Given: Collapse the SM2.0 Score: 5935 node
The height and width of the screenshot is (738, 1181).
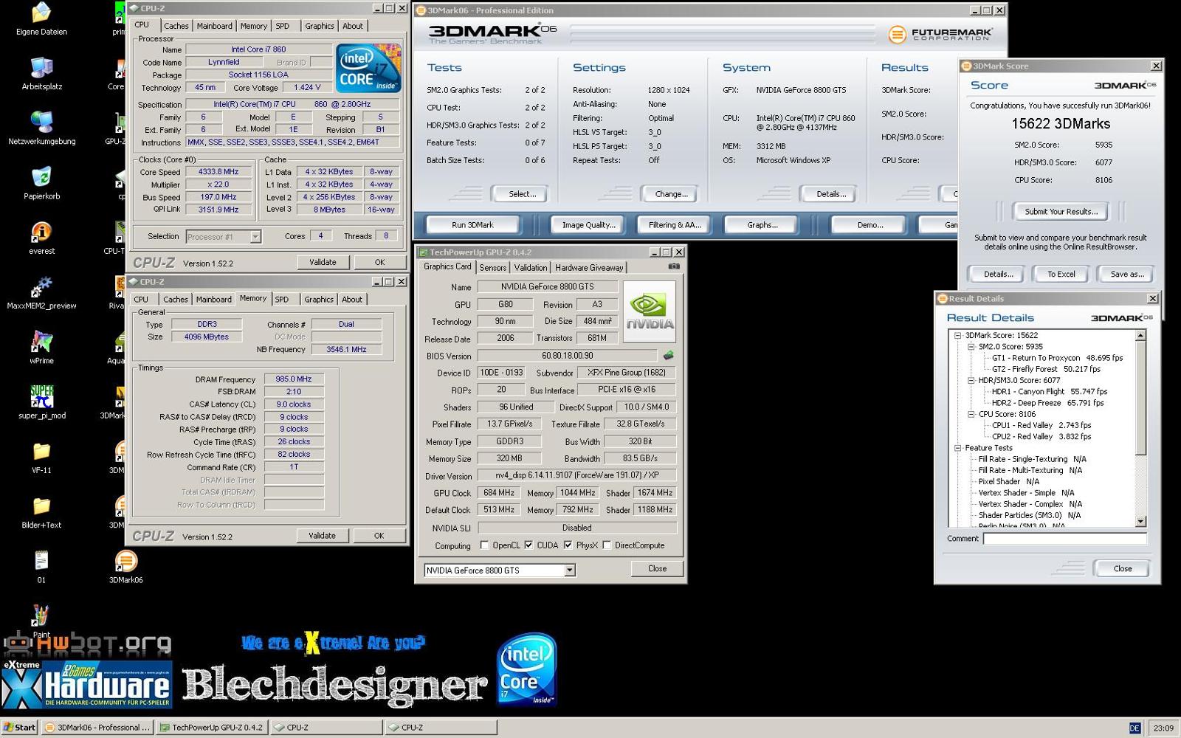Looking at the screenshot, I should (x=971, y=346).
